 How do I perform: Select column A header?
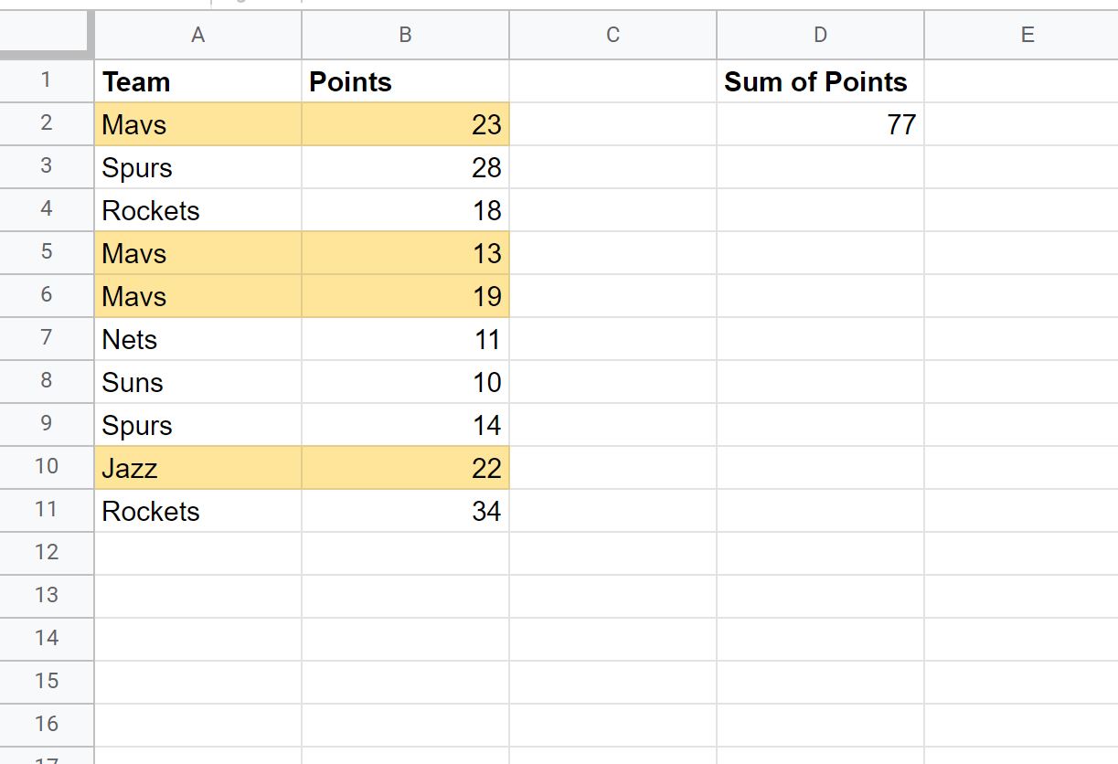click(197, 35)
